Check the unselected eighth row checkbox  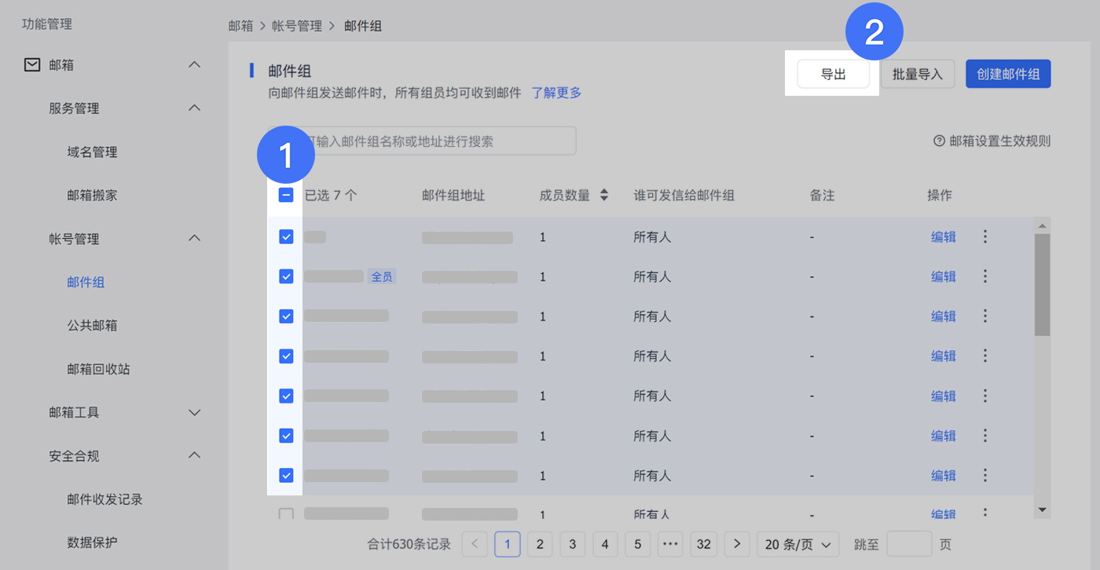click(286, 514)
